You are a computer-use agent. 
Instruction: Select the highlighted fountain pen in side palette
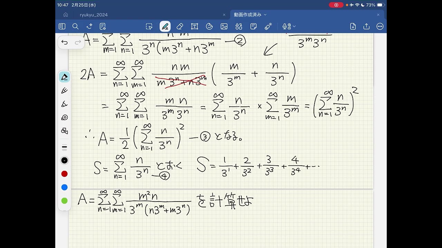tap(64, 77)
